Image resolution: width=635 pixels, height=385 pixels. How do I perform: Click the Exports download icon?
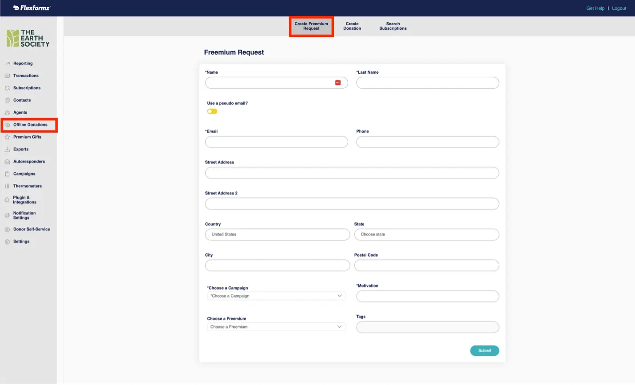(x=7, y=150)
